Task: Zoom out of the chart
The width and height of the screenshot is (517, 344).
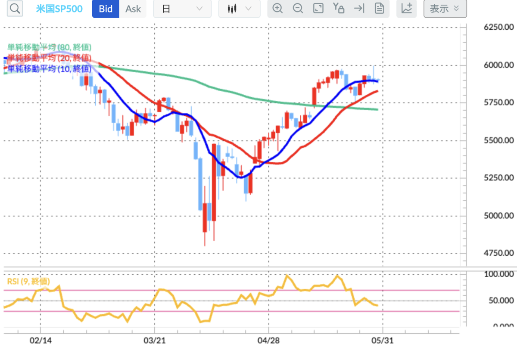Action: pos(298,9)
